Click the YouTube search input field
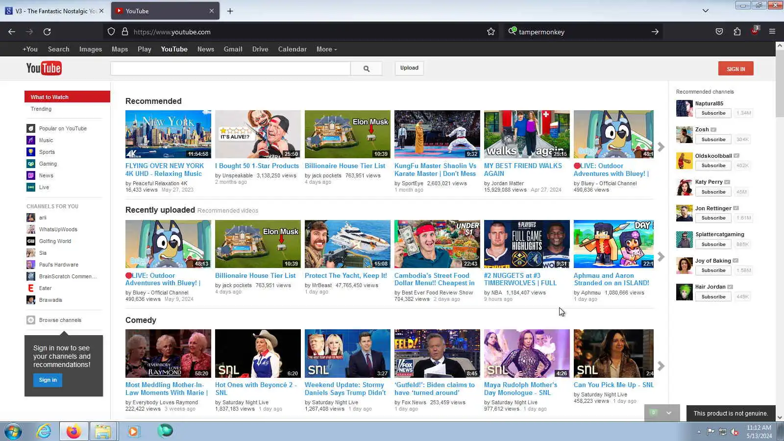The image size is (784, 441). 230,69
